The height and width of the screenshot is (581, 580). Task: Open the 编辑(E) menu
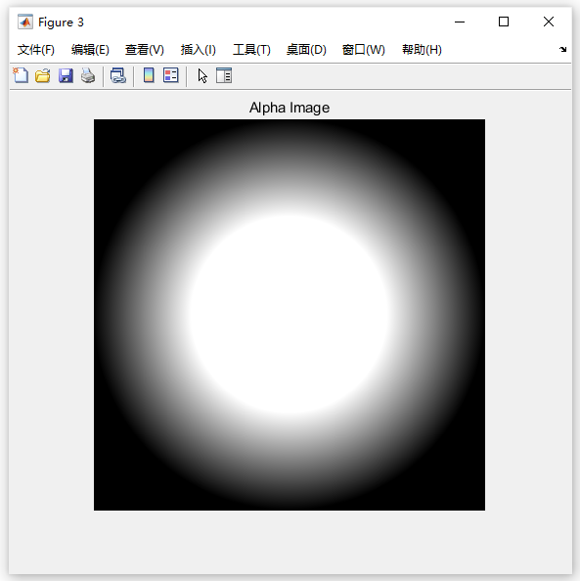90,49
